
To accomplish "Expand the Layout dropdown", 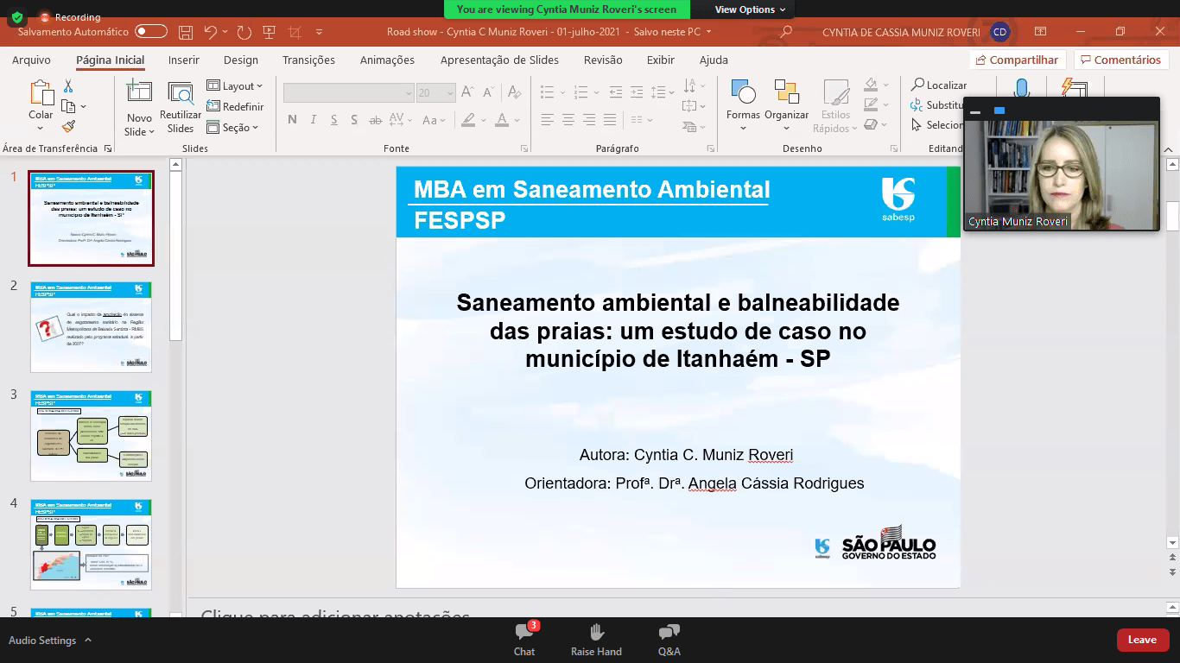I will tap(235, 86).
